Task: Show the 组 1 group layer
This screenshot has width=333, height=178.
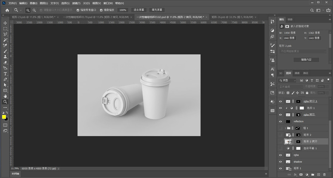Action: [280, 128]
